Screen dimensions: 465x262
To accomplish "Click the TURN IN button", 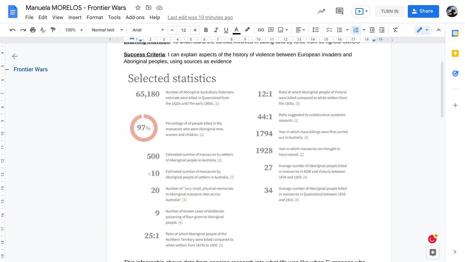I will [x=389, y=11].
